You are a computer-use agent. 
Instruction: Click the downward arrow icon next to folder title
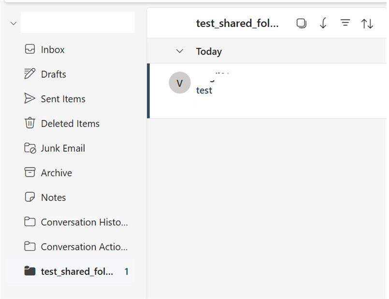[x=322, y=23]
